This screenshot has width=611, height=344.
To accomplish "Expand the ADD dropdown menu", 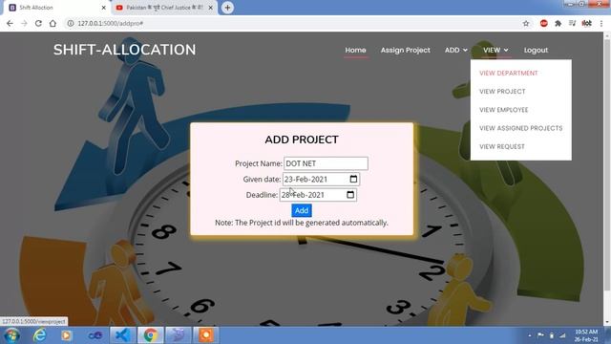I will tap(456, 50).
